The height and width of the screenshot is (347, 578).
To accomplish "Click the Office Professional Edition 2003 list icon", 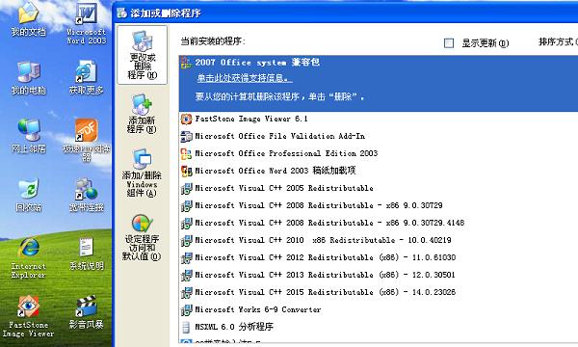I will tap(186, 153).
